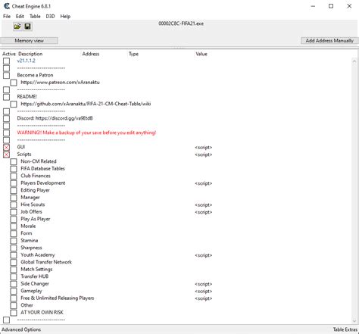The image size is (359, 334).
Task: Open the Edit menu
Action: click(x=20, y=17)
